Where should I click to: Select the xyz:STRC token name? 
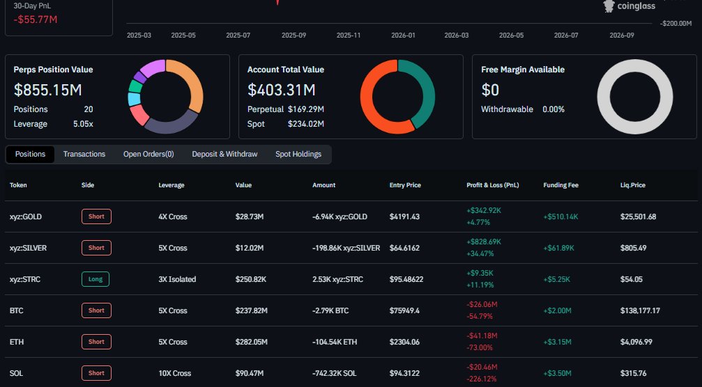(25, 279)
